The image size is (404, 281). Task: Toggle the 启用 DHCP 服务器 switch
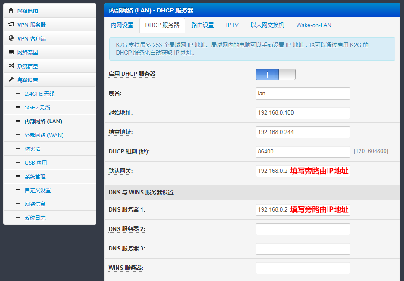tap(275, 75)
